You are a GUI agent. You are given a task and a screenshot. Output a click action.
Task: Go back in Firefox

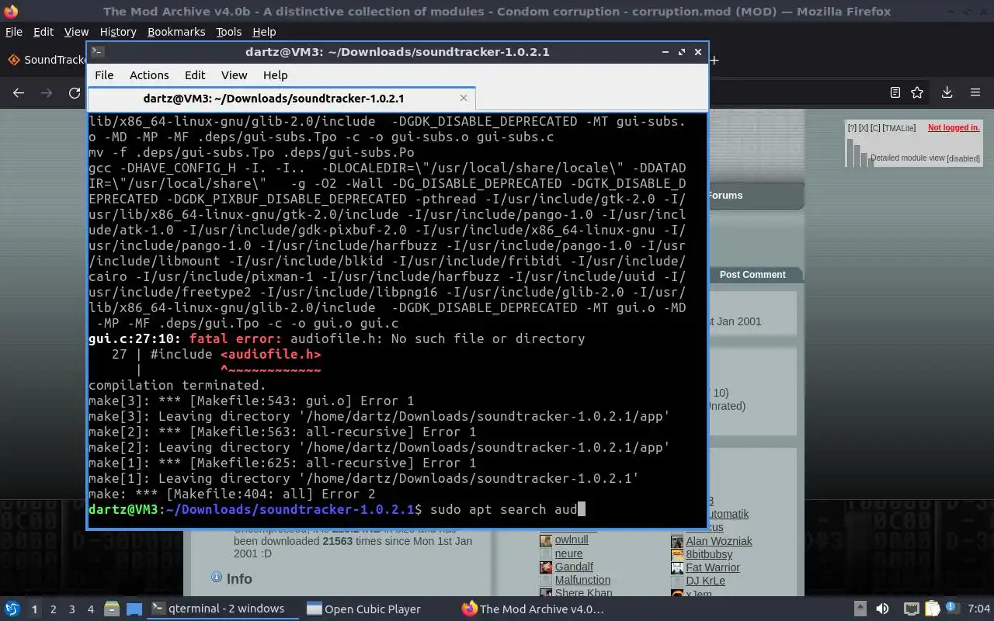[19, 92]
